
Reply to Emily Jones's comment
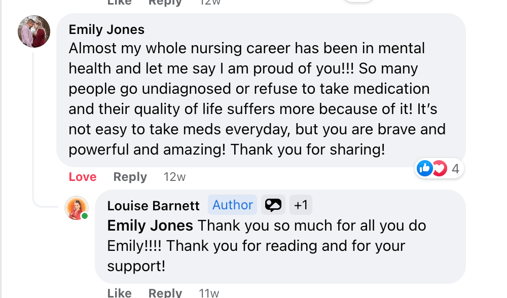pyautogui.click(x=130, y=177)
